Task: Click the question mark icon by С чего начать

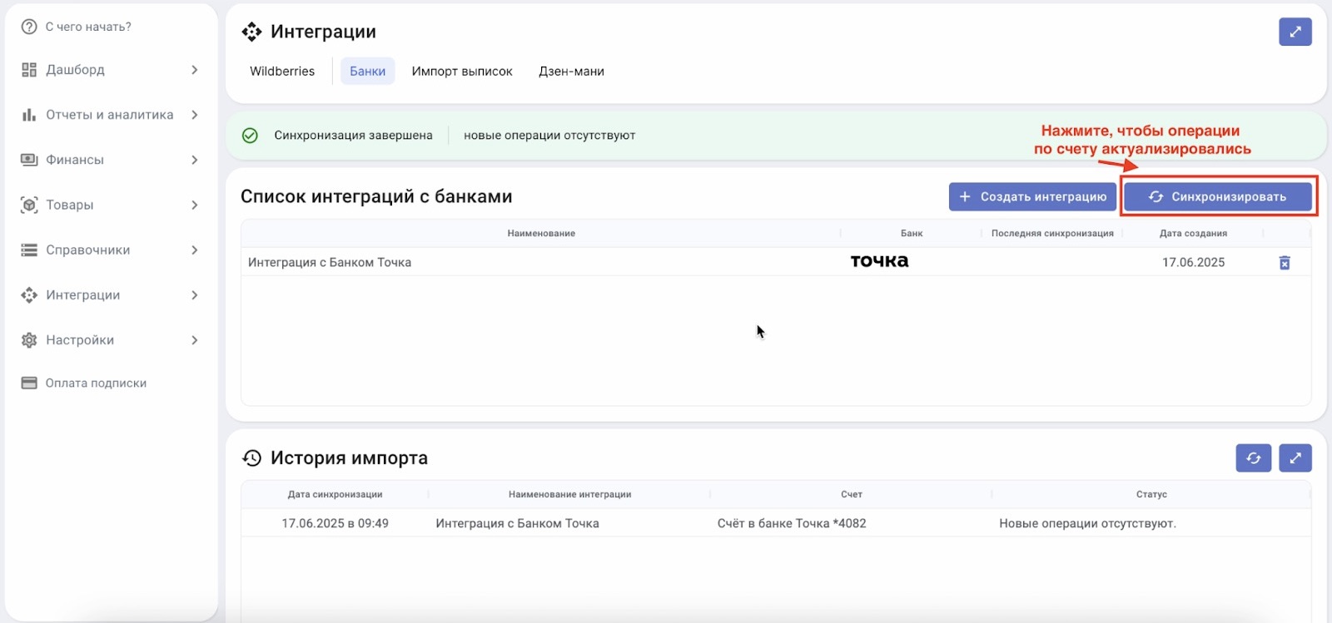Action: click(x=29, y=27)
